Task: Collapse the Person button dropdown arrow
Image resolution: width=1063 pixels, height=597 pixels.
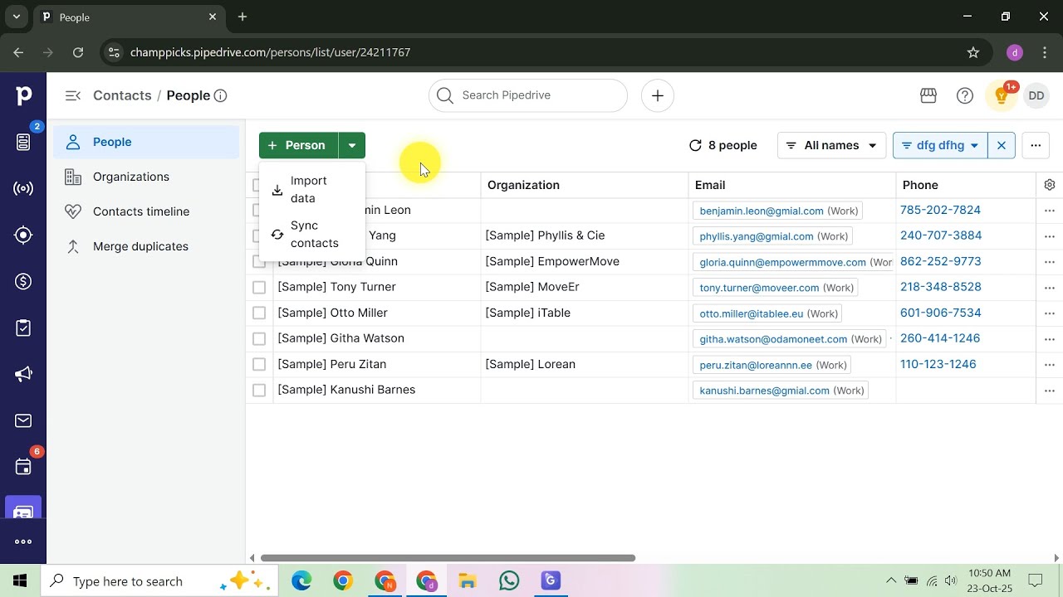Action: tap(352, 145)
